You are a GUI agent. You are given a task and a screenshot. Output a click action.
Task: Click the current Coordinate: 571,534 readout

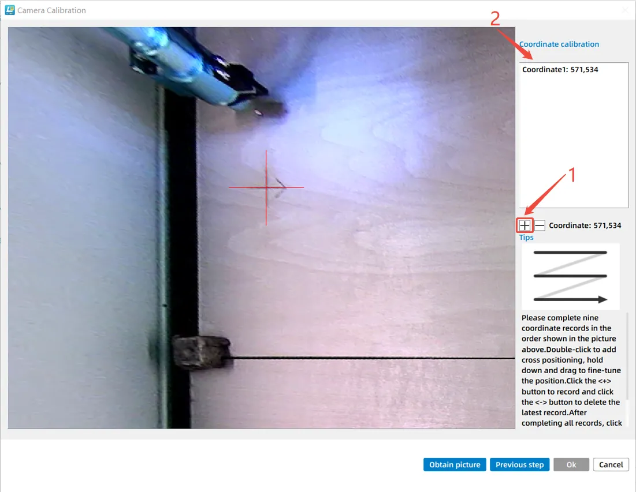[585, 226]
